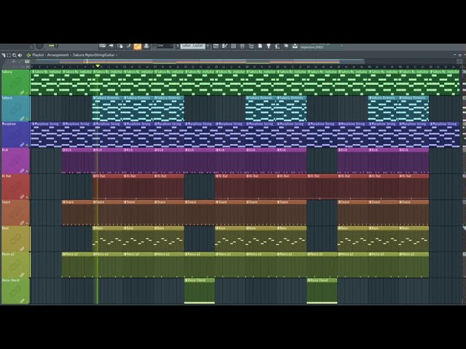466x349 pixels.
Task: Click the funnel-shaped icon in top toolbar
Action: tap(269, 46)
